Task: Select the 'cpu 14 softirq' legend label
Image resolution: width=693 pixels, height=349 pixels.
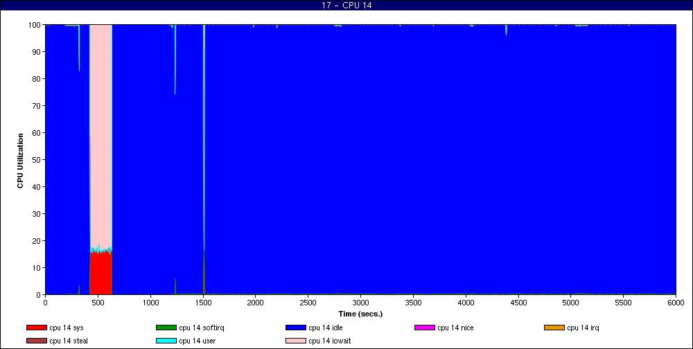Action: click(202, 328)
